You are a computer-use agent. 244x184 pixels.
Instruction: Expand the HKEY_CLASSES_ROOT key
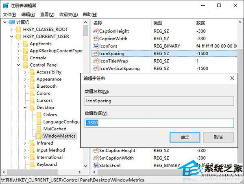point(12,29)
